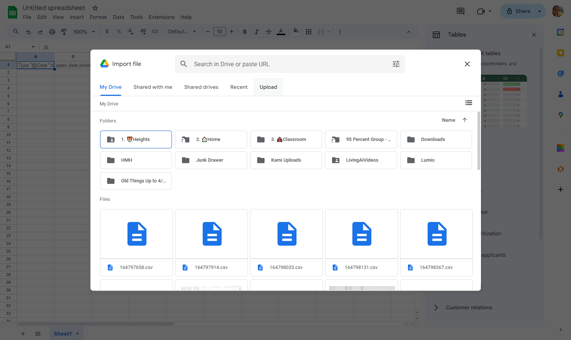Open Sheet1 tab options dropdown arrow
The height and width of the screenshot is (340, 571).
(77, 334)
